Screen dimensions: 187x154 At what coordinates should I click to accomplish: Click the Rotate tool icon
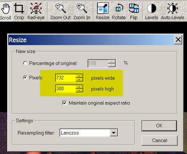(119, 12)
